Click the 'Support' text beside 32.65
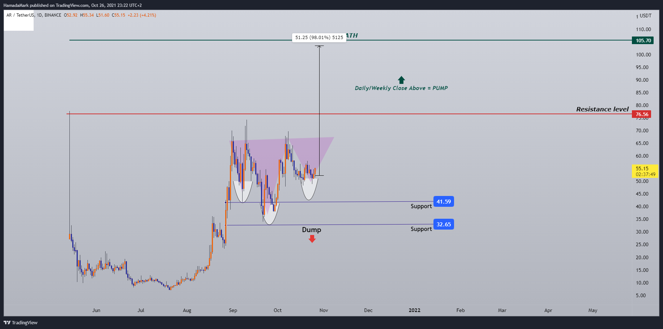 click(x=421, y=229)
